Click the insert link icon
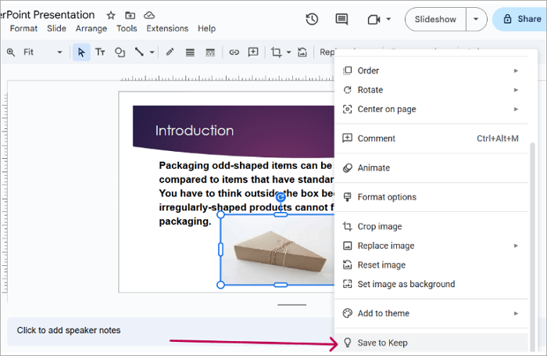This screenshot has width=547, height=356. pyautogui.click(x=234, y=52)
